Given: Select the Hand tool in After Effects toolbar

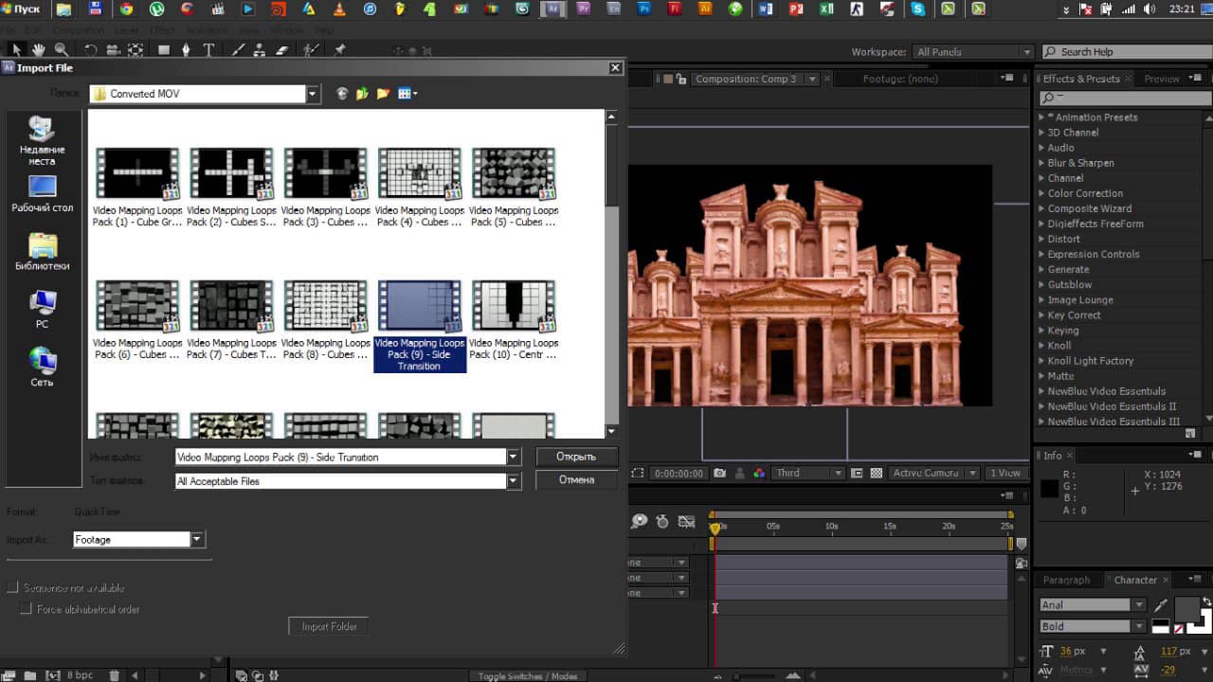Looking at the screenshot, I should (x=39, y=49).
